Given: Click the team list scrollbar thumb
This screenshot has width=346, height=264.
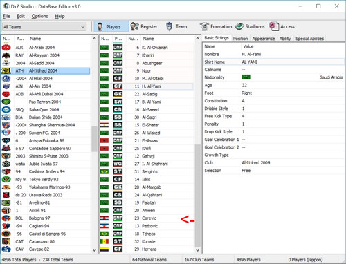Looking at the screenshot, I should coord(94,139).
